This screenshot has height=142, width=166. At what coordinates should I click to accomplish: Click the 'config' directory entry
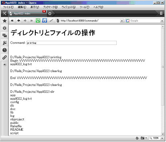tap(15, 102)
